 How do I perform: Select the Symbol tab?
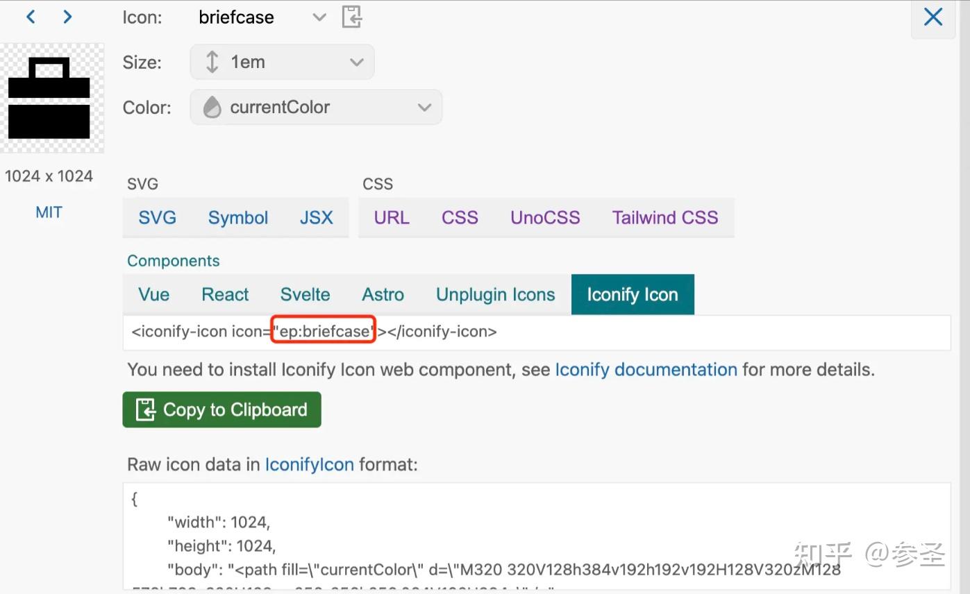click(x=238, y=218)
